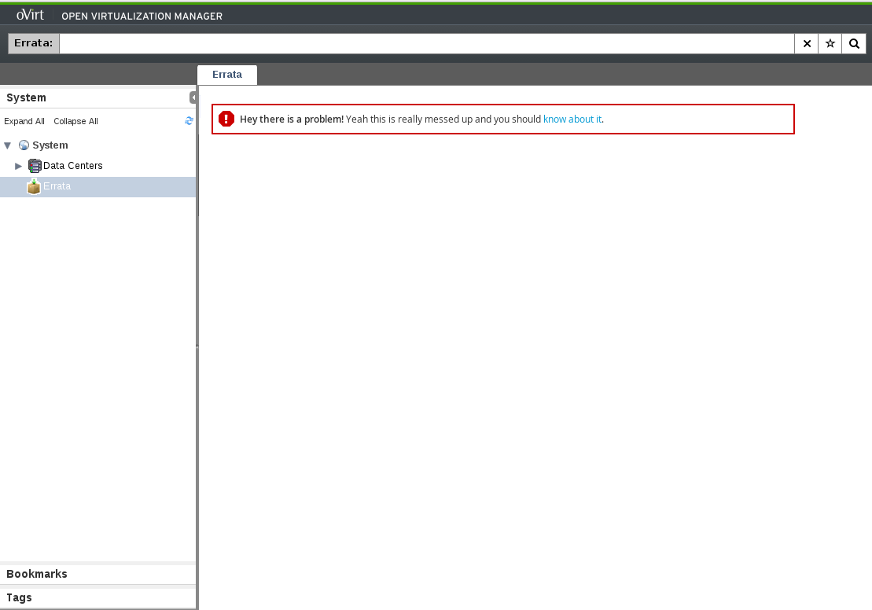Open the 'know about it' link
872x610 pixels.
[x=572, y=119]
